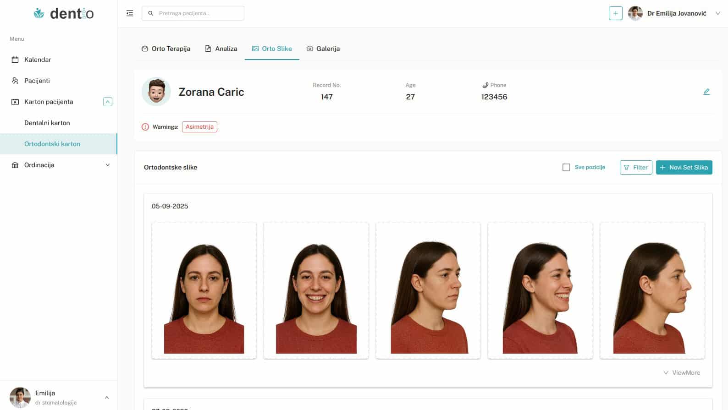Click the dentio logo
Image resolution: width=728 pixels, height=410 pixels.
pyautogui.click(x=64, y=13)
